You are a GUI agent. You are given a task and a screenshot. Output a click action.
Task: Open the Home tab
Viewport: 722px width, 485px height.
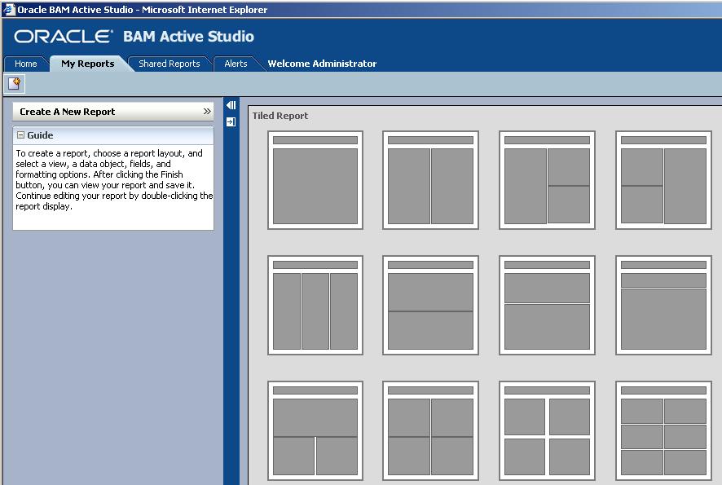coord(26,64)
